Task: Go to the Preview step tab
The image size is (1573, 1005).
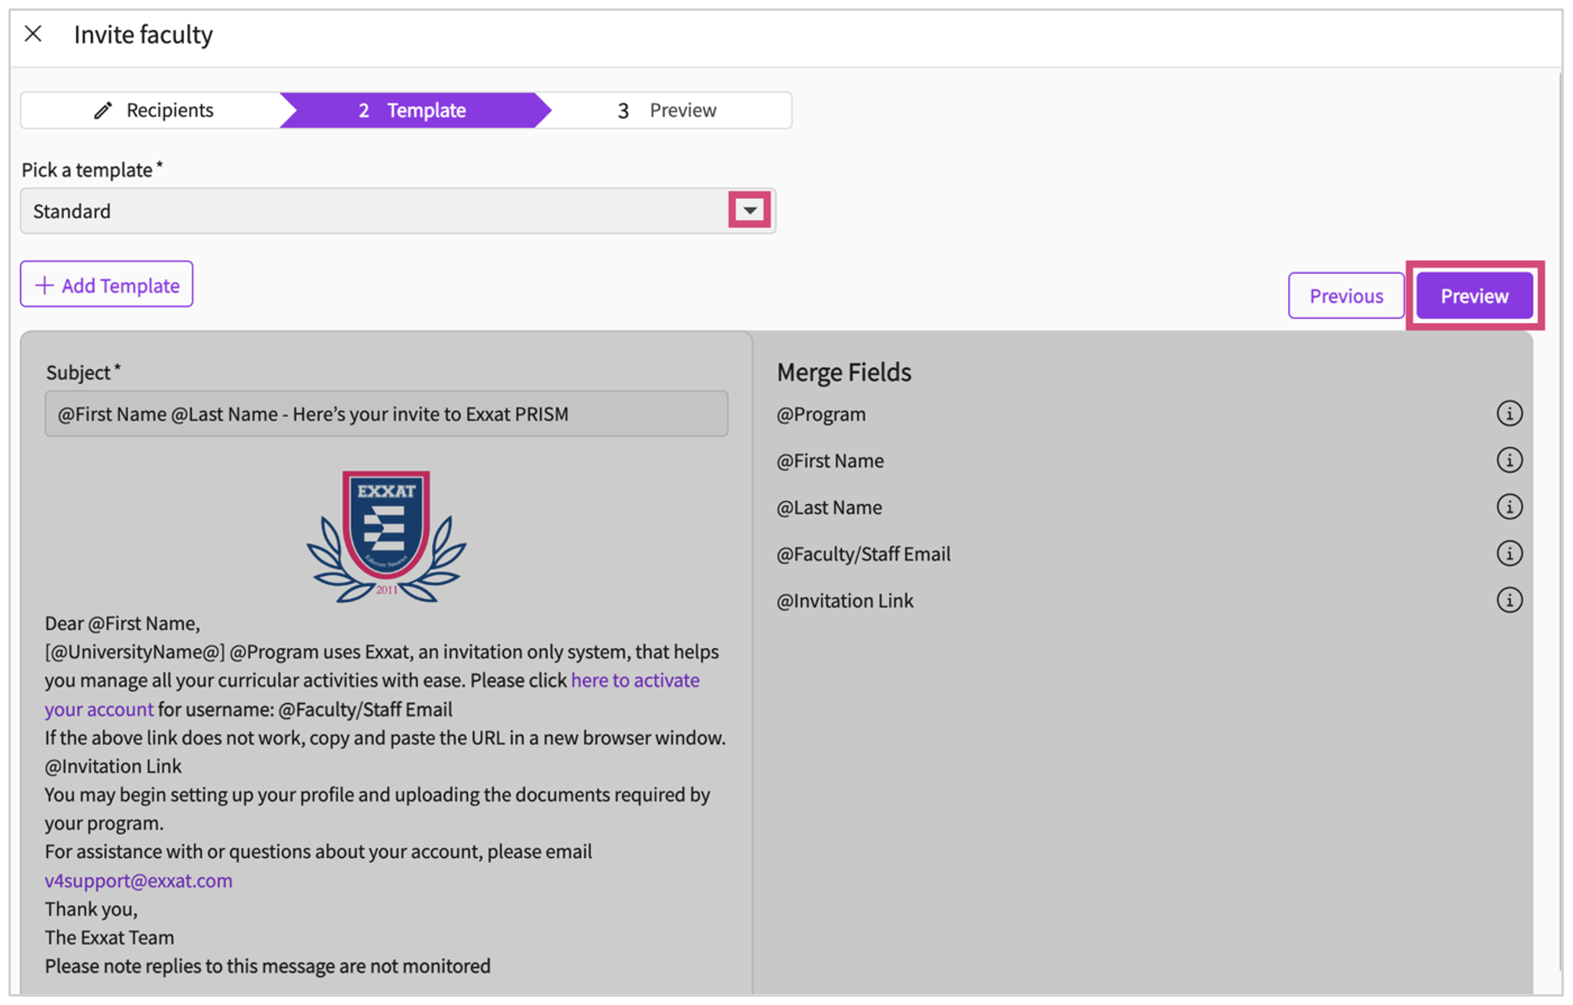Action: (668, 110)
